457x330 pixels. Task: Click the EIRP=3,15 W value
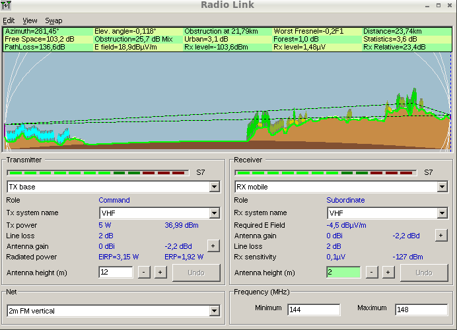pos(119,257)
